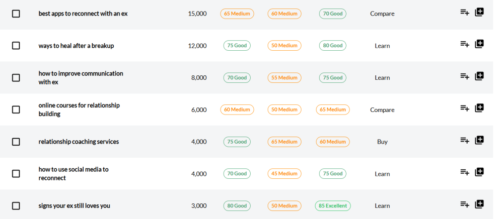
Task: Save 'how to improve communication with ex' to collection
Action: [x=479, y=76]
